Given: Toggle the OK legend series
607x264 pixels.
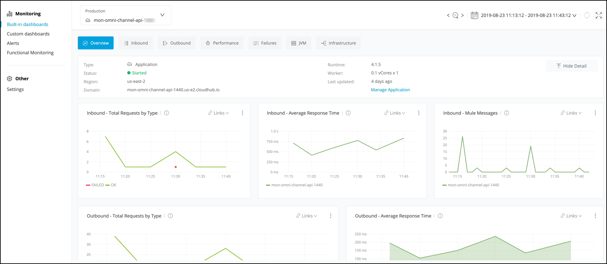Looking at the screenshot, I should (111, 185).
